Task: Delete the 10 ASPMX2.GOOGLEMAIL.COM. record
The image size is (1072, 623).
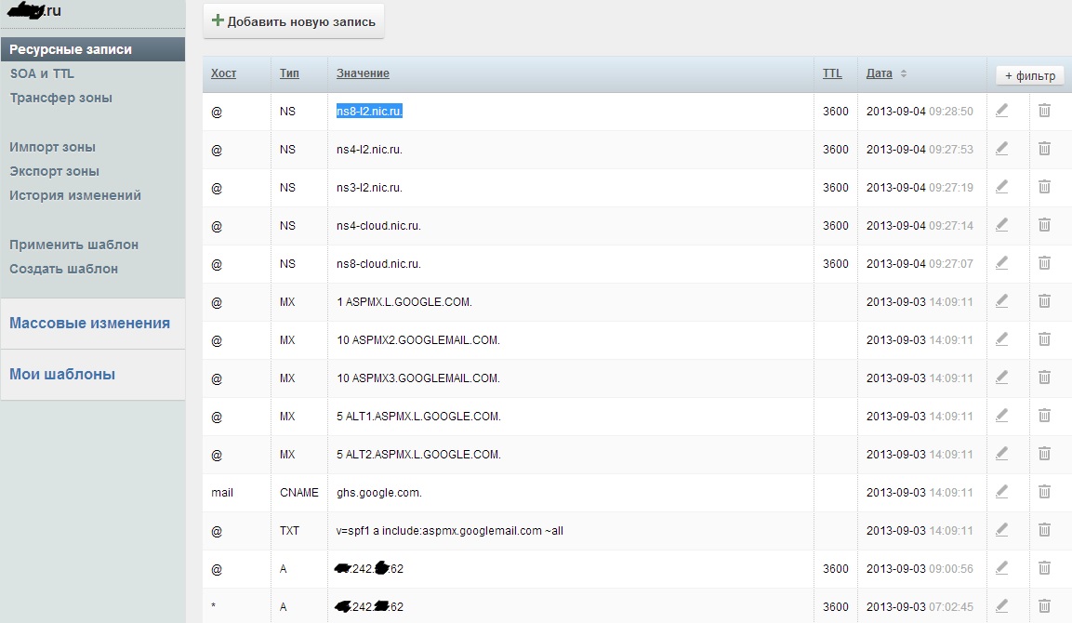Action: pos(1044,339)
